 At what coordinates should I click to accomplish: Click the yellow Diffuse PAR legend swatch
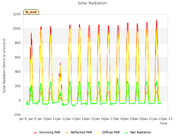pos(98,133)
